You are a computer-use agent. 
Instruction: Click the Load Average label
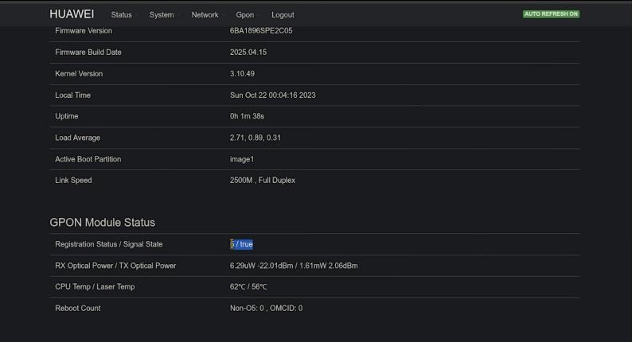[x=77, y=138]
